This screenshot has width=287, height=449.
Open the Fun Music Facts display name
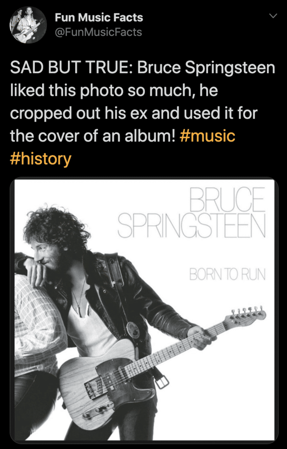(x=99, y=18)
